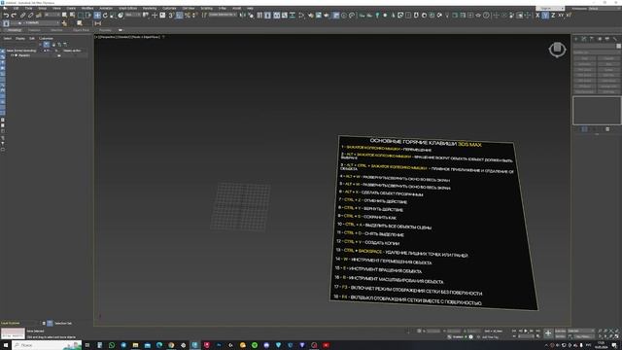The height and width of the screenshot is (350, 622).
Task: Enable the Z axis constraint
Action: [553, 16]
